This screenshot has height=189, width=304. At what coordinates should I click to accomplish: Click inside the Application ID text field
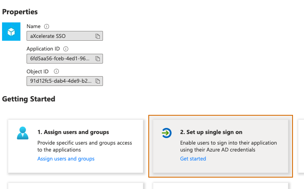click(61, 59)
